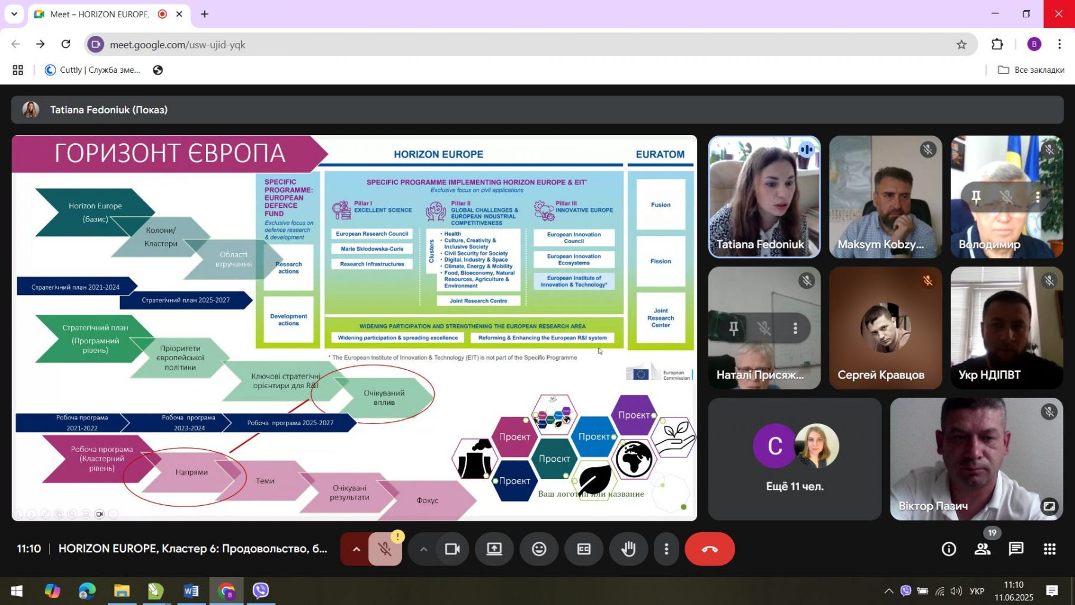The image size is (1075, 605).
Task: Open meeting details info icon
Action: 949,549
